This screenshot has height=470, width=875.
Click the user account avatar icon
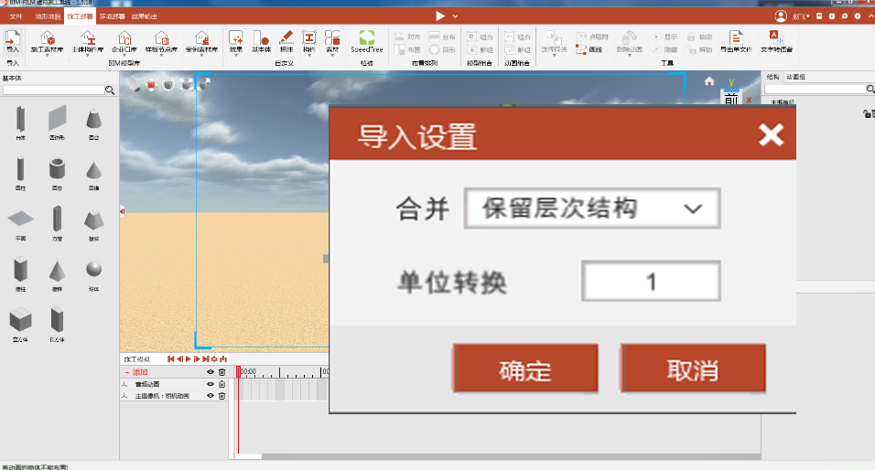(781, 16)
